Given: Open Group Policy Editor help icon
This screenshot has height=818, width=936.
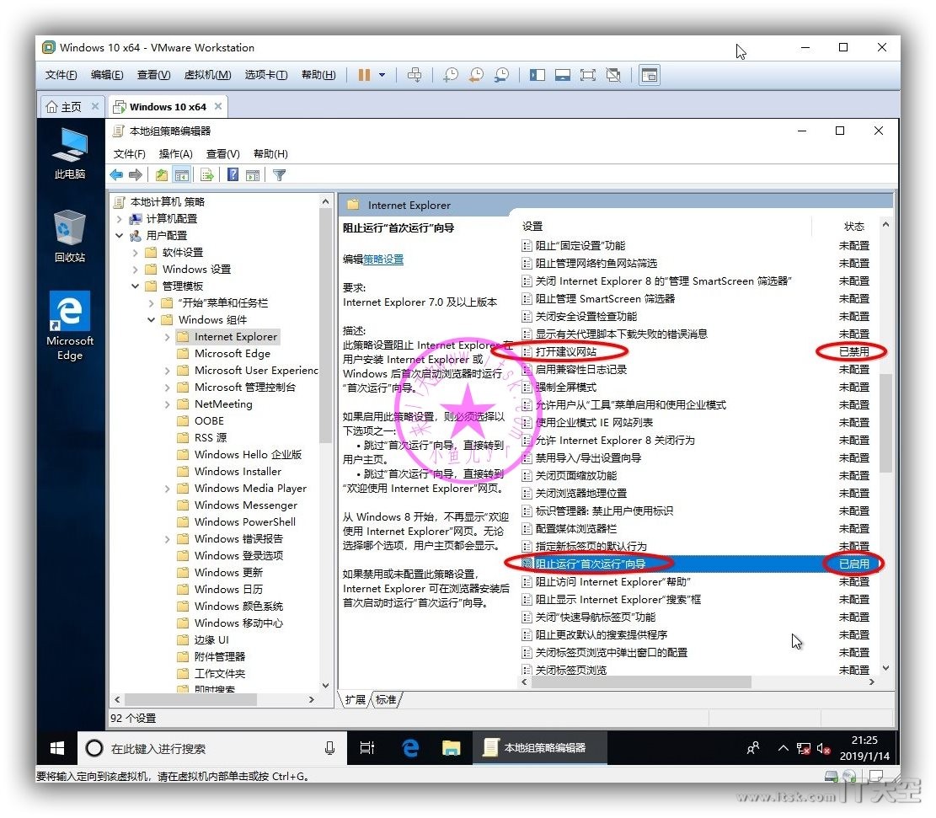Looking at the screenshot, I should tap(233, 175).
